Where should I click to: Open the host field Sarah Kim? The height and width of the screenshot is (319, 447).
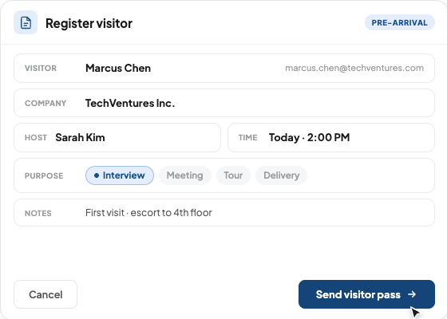(117, 137)
